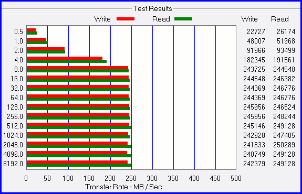Click the 1024.0 size label
This screenshot has height=194, width=302.
click(x=13, y=135)
